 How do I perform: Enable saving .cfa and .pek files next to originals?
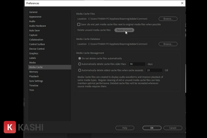tap(79, 24)
